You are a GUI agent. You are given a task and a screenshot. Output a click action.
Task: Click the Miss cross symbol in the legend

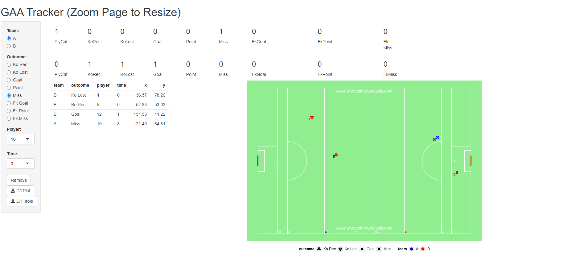[x=379, y=249]
